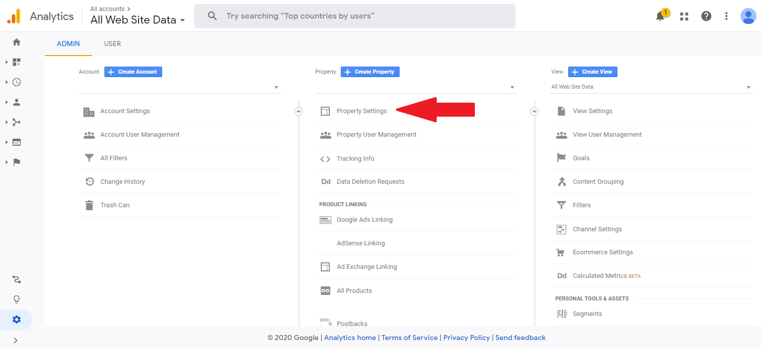Expand the sidebar with bottom chevron

(x=16, y=340)
